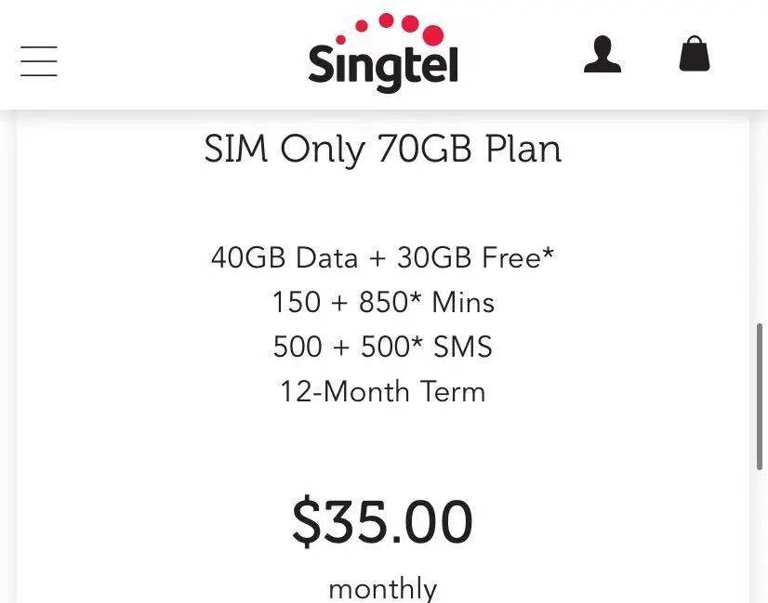768x603 pixels.
Task: Click the scrollbar track below the thumb
Action: tap(761, 539)
